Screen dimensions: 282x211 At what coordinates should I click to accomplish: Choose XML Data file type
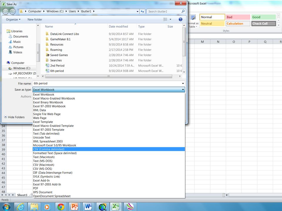coord(109,110)
